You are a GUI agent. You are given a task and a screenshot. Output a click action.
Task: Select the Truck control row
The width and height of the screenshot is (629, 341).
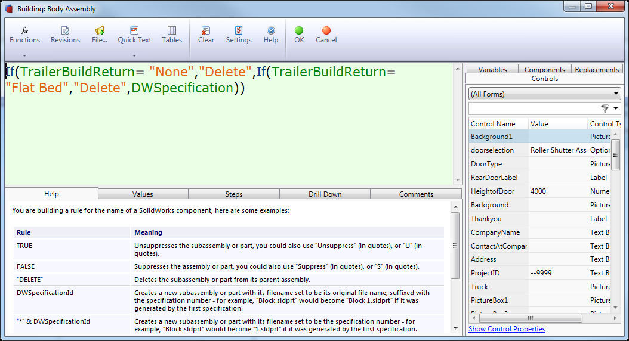(x=540, y=287)
